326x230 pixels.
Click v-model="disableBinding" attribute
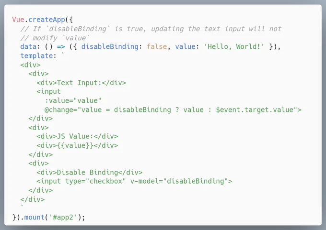[179, 181]
